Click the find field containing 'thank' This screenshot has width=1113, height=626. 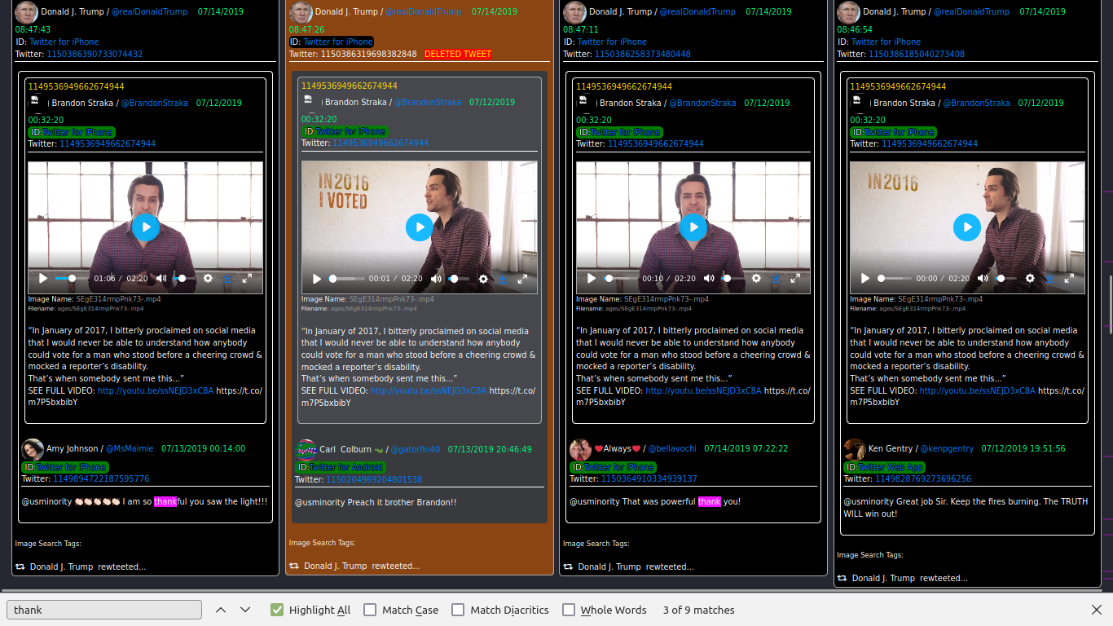104,610
